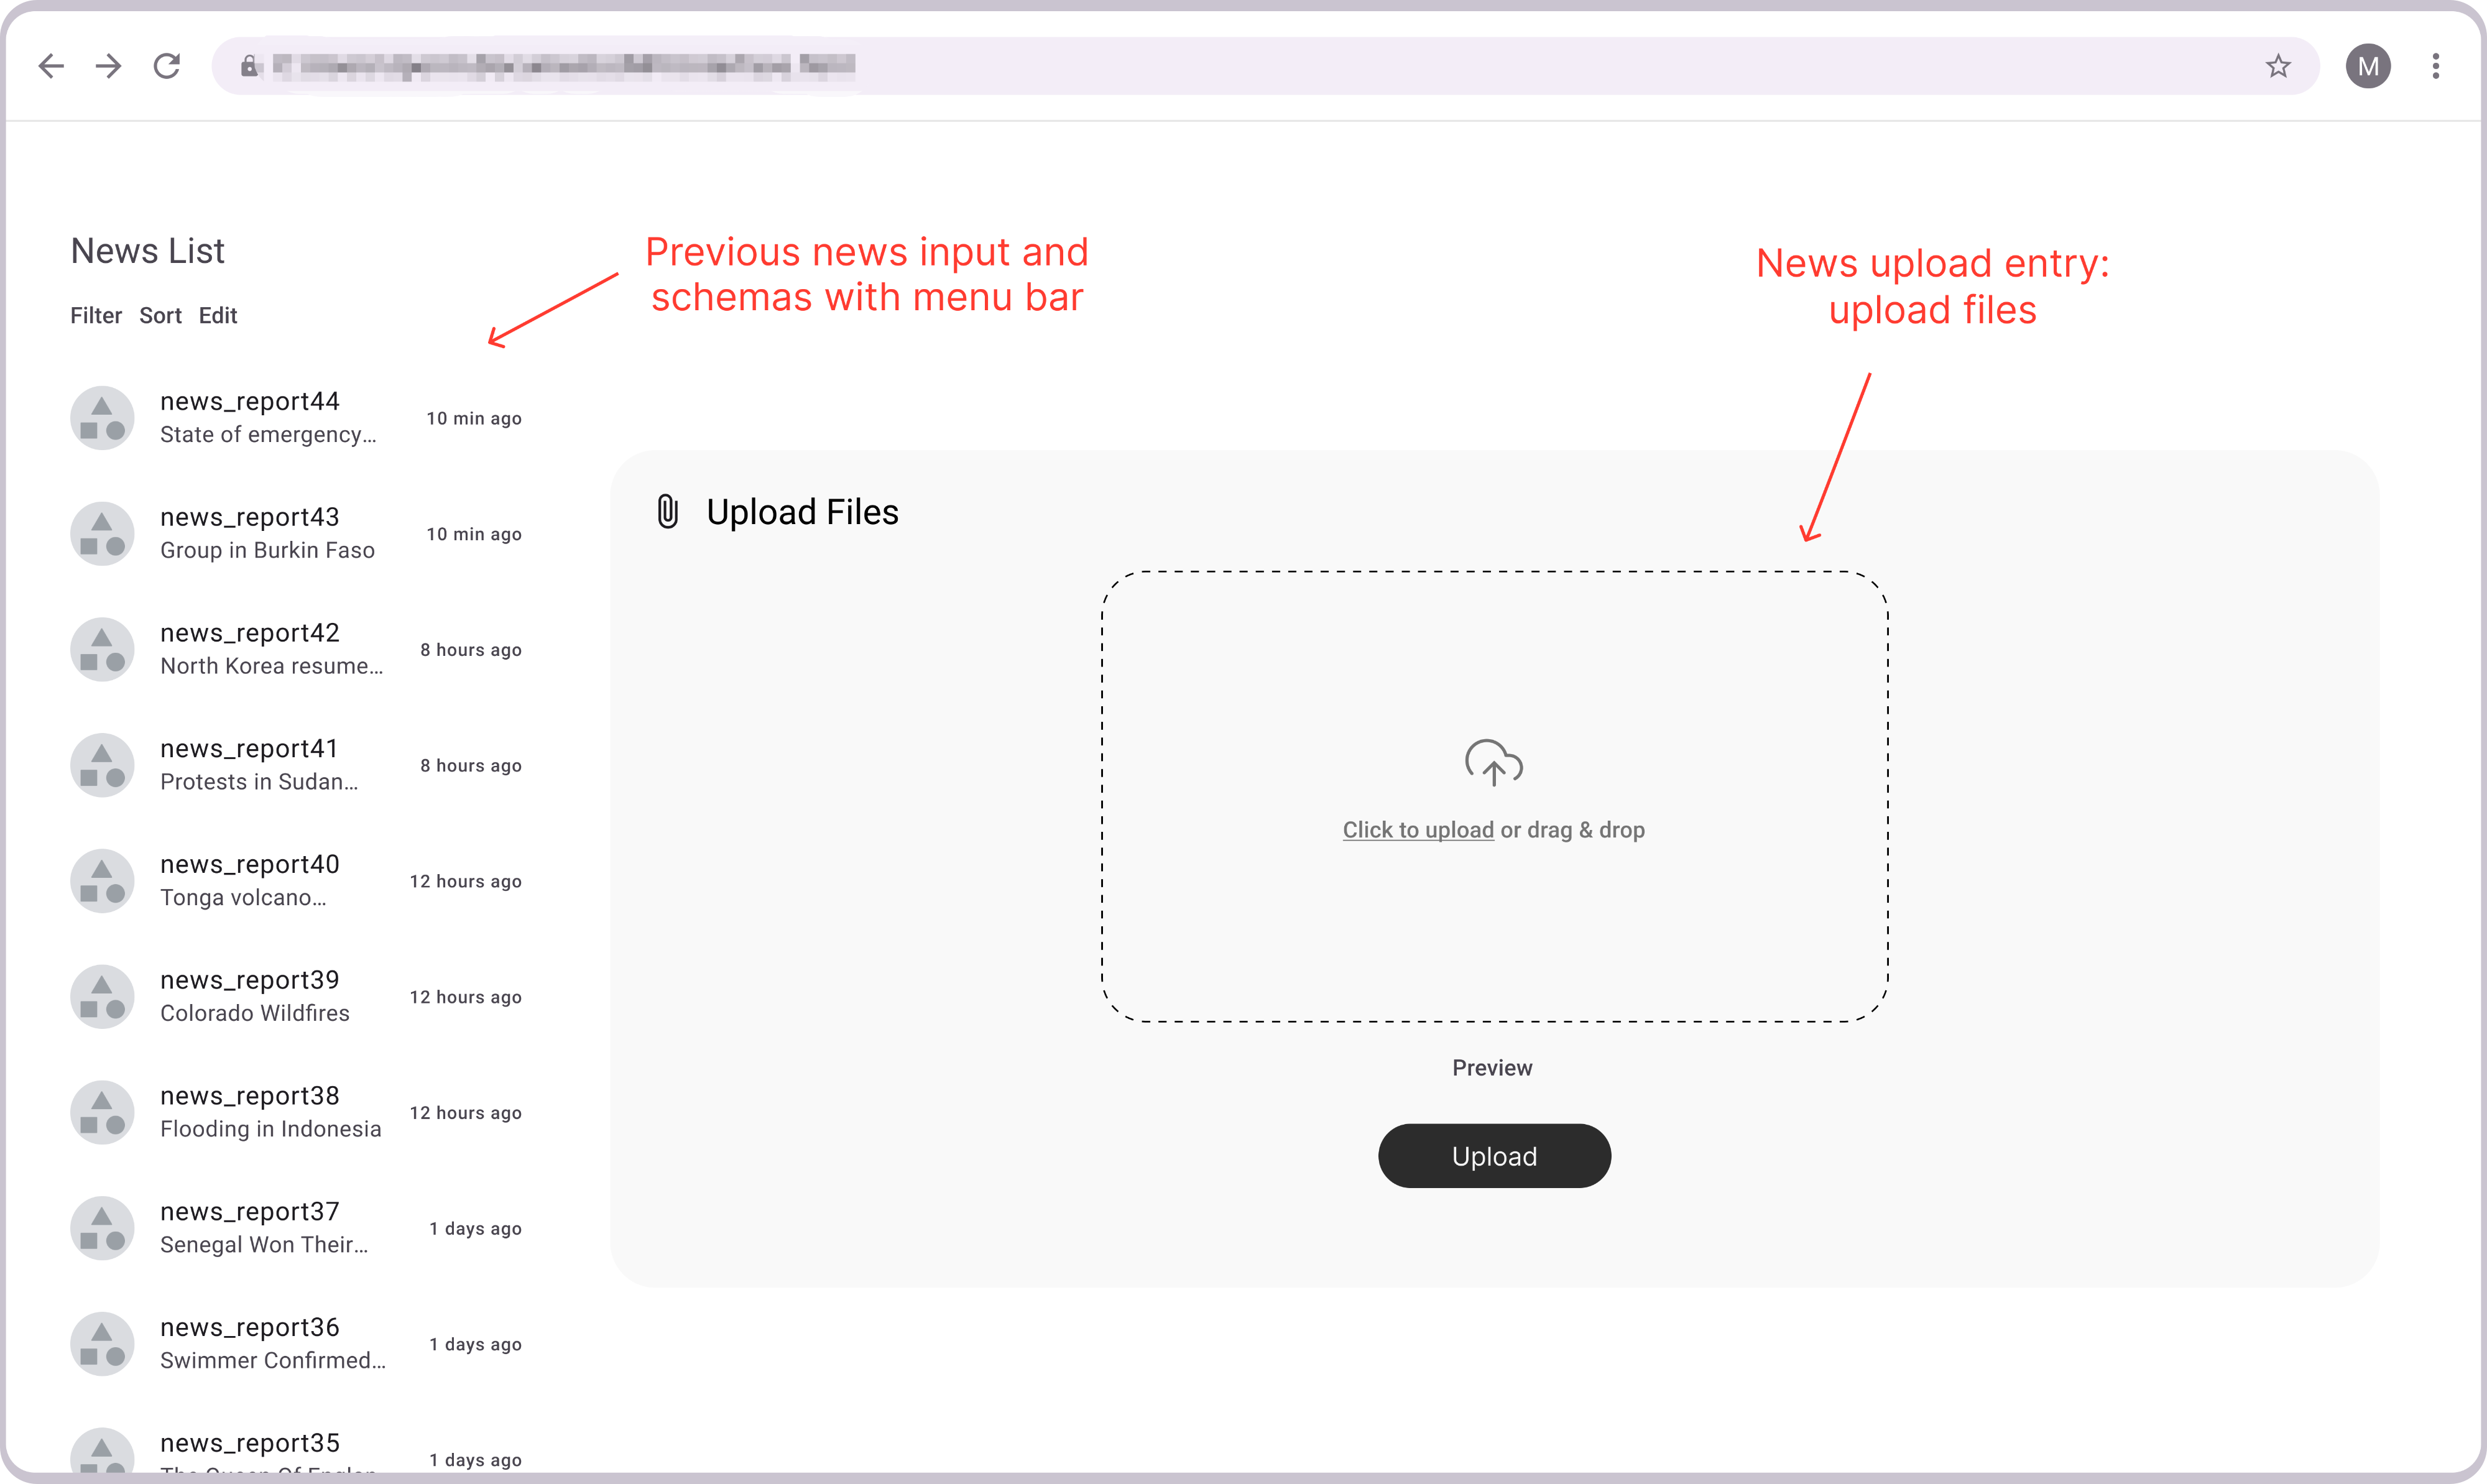This screenshot has height=1484, width=2487.
Task: Open the M profile avatar
Action: pyautogui.click(x=2368, y=66)
